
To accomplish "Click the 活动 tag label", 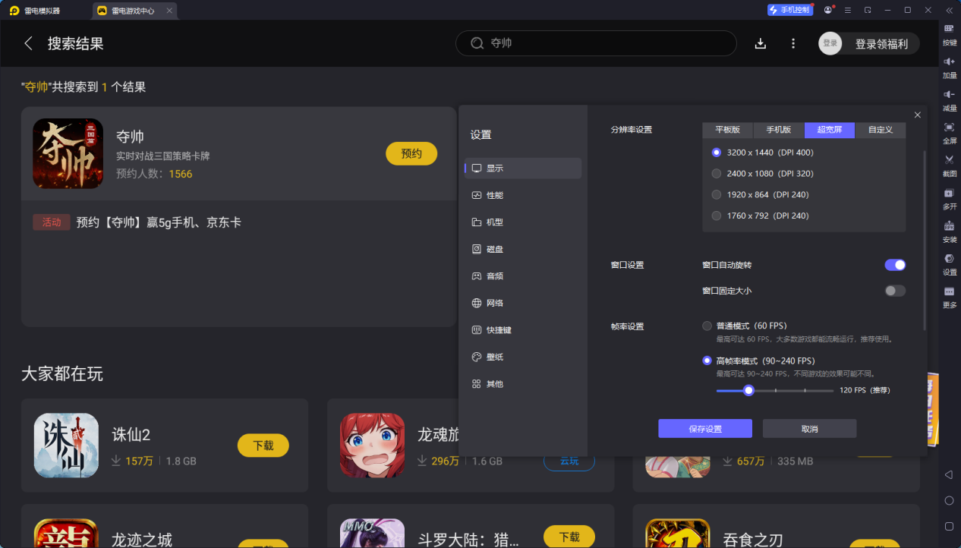I will coord(52,222).
